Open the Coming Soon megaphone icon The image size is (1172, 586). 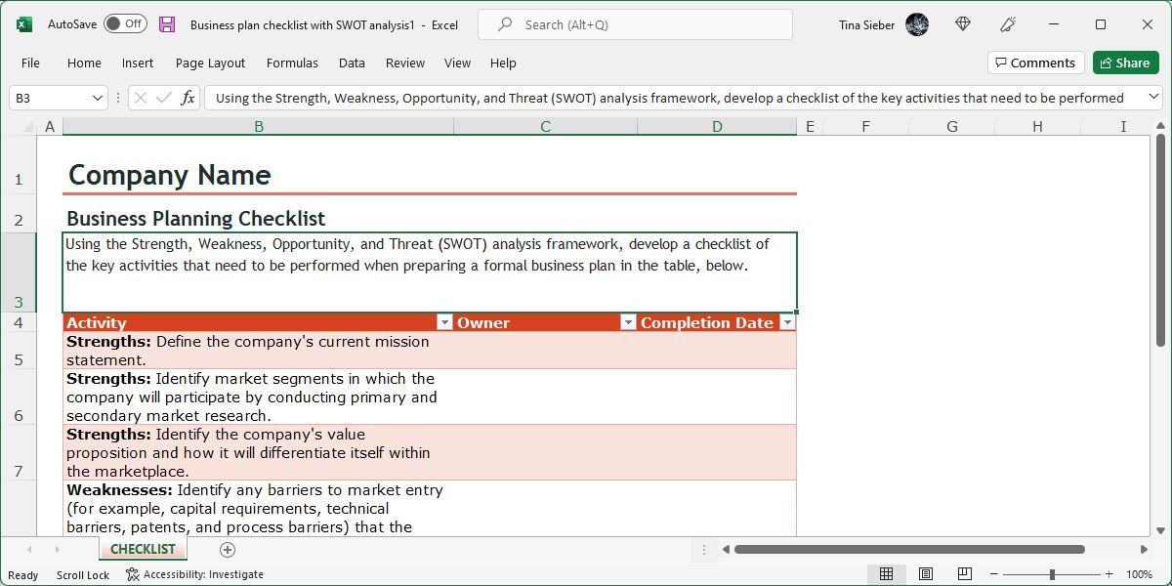coord(1009,24)
